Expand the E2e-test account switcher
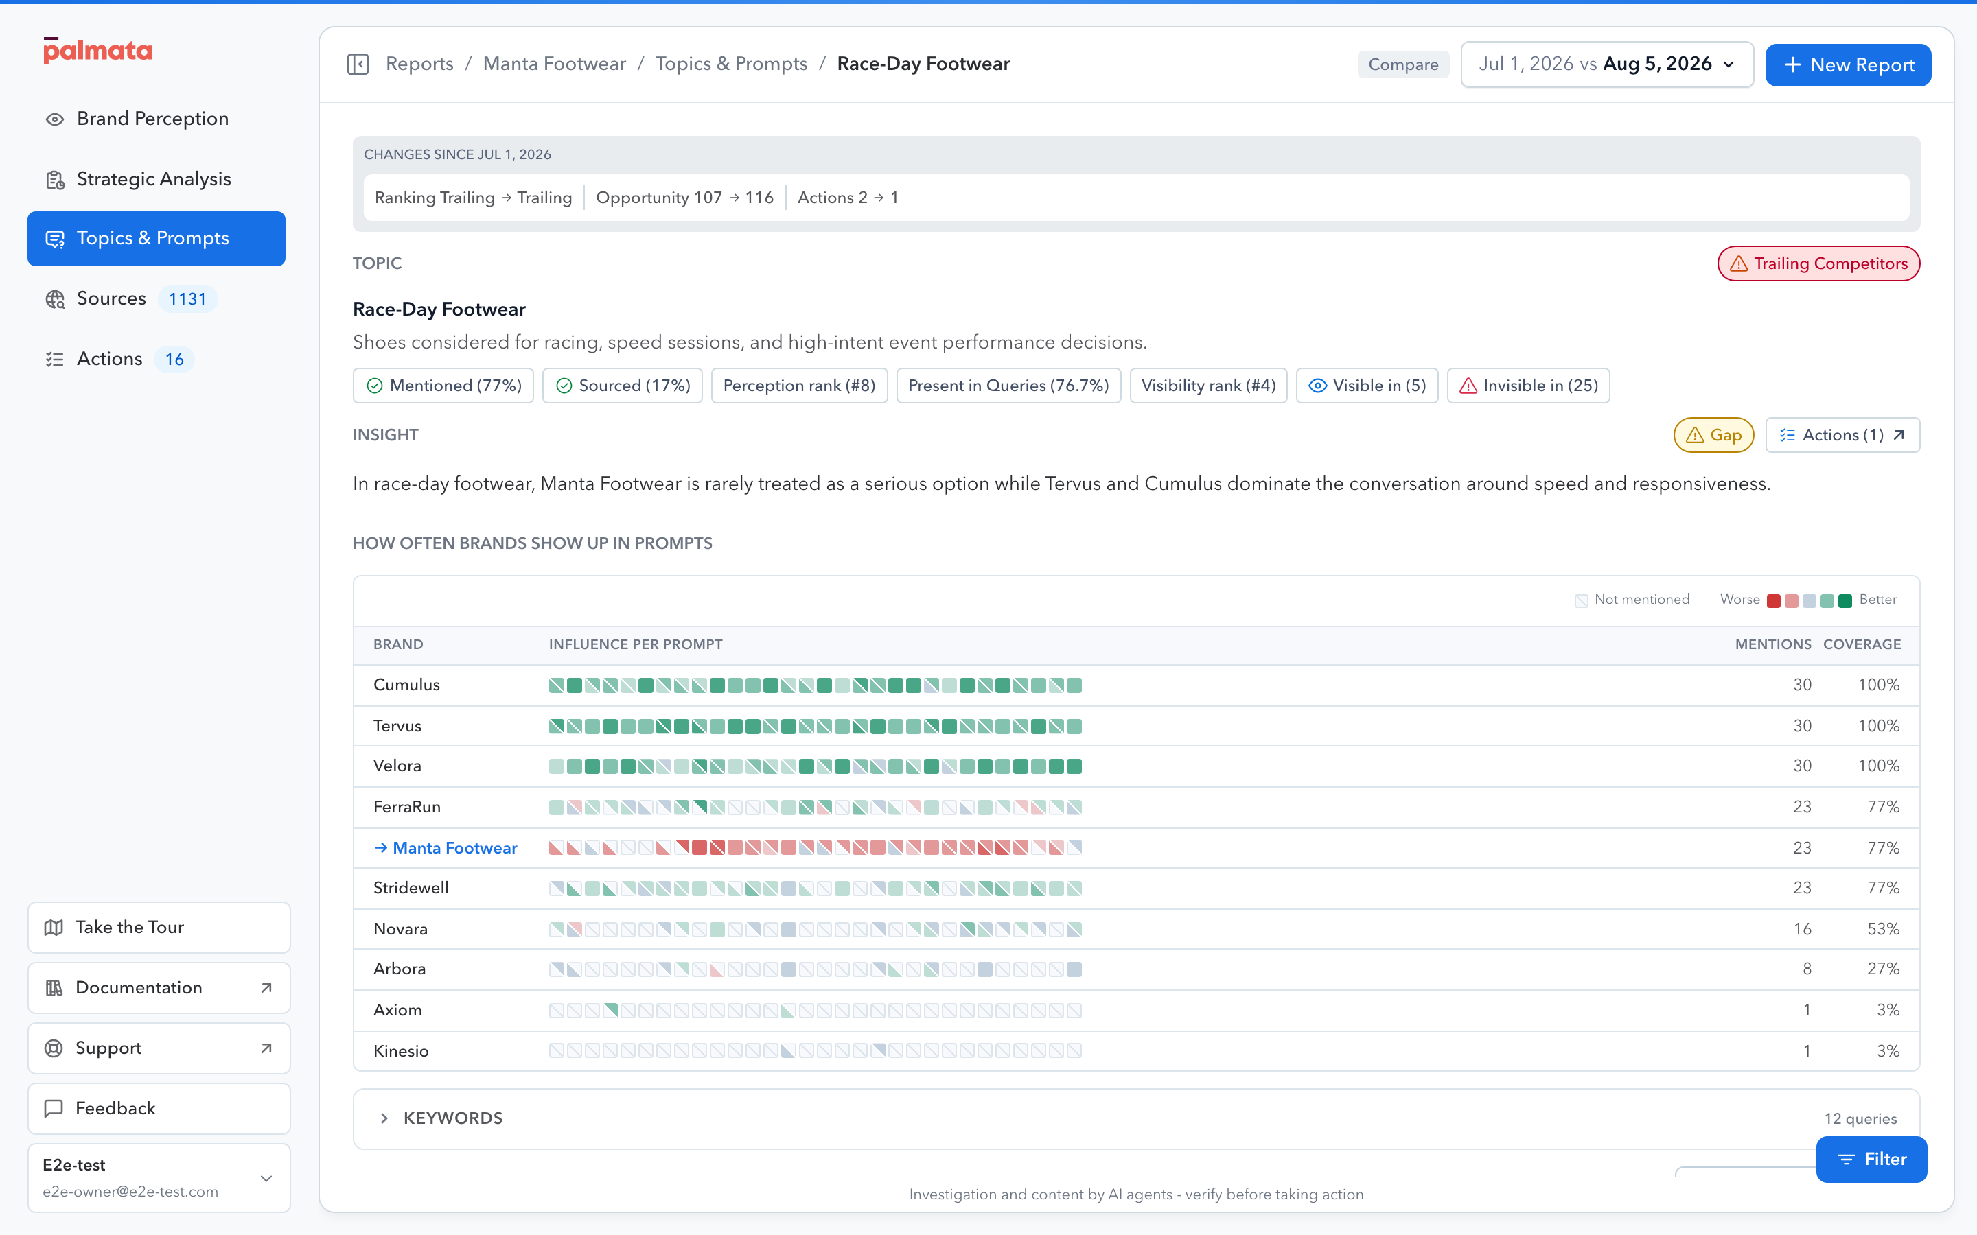Screen dimensions: 1977x1235 (x=159, y=1178)
